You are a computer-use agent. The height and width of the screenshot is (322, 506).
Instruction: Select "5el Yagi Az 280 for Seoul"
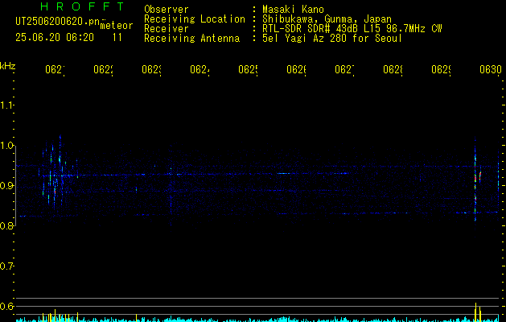pyautogui.click(x=332, y=39)
